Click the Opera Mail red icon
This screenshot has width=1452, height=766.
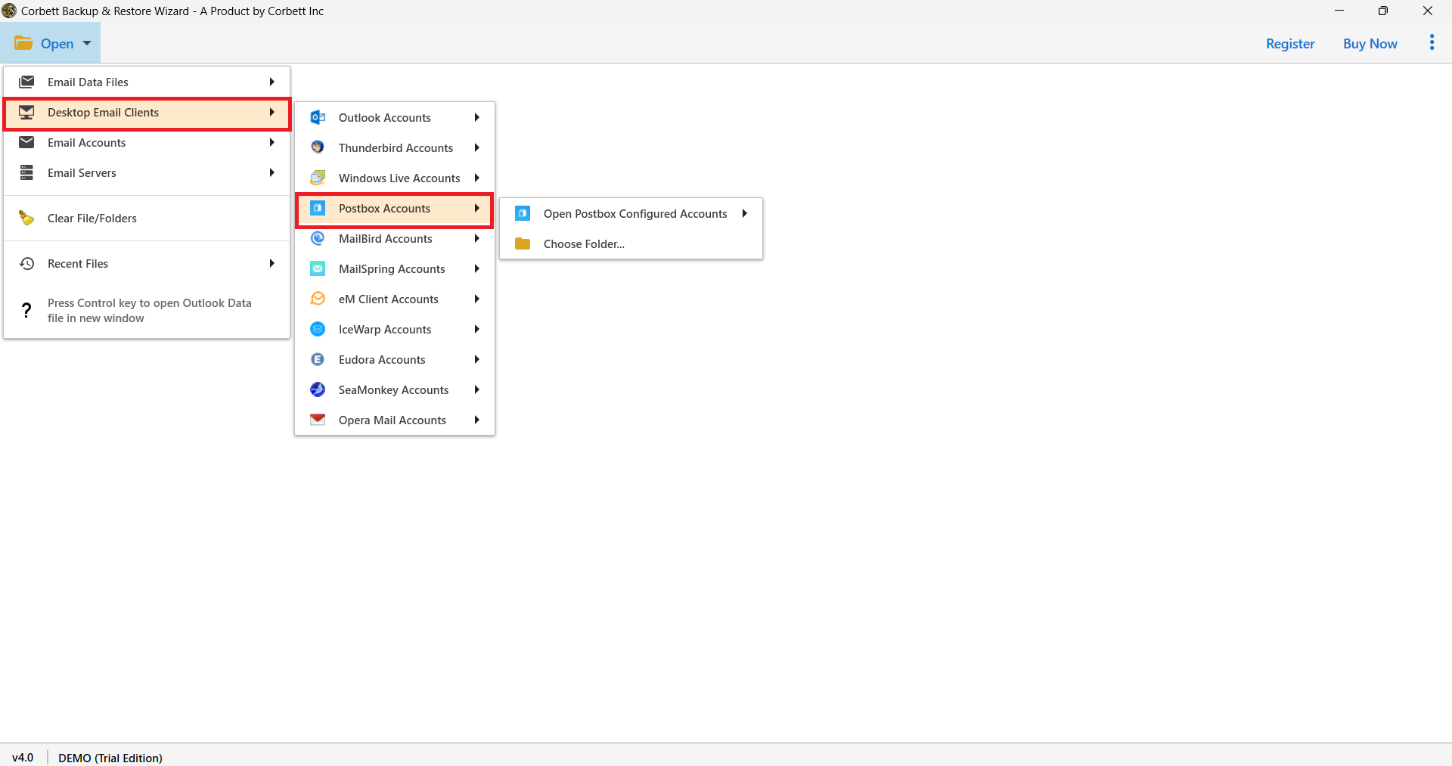click(x=318, y=419)
